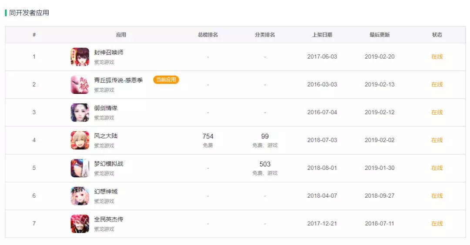Image resolution: width=470 pixels, height=245 pixels.
Task: Click the 总榜排名 column header
Action: coord(208,35)
